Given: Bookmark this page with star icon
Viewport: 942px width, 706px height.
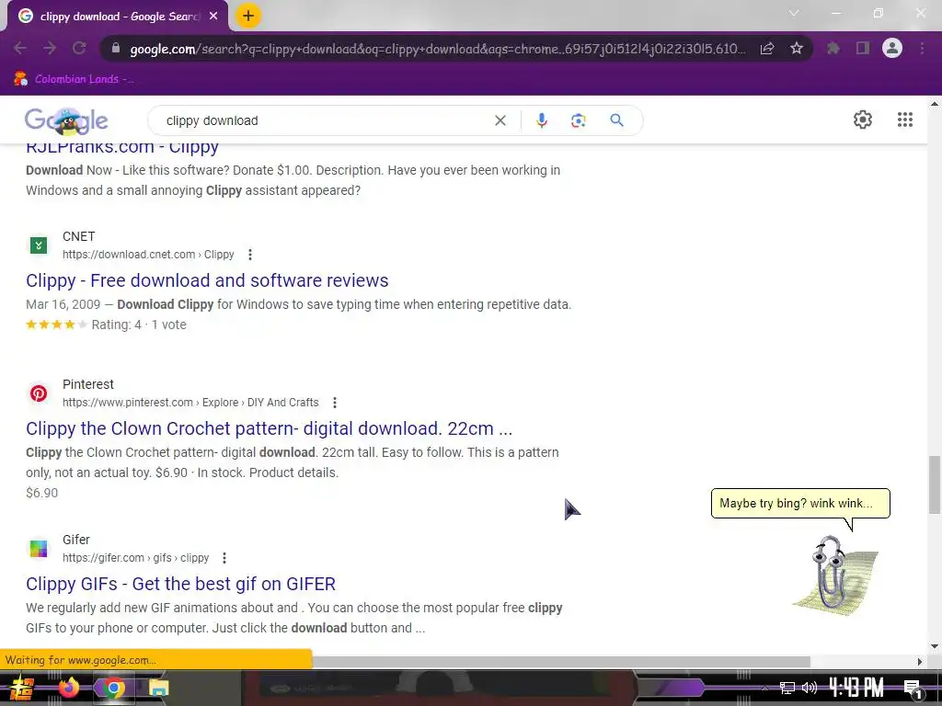Looking at the screenshot, I should click(x=797, y=48).
